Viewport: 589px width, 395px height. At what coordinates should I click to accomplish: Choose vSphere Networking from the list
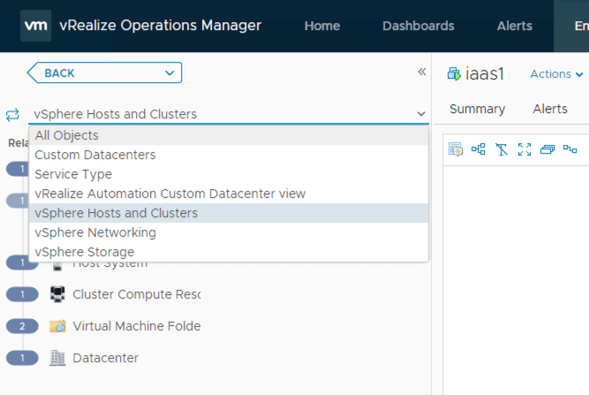tap(95, 232)
